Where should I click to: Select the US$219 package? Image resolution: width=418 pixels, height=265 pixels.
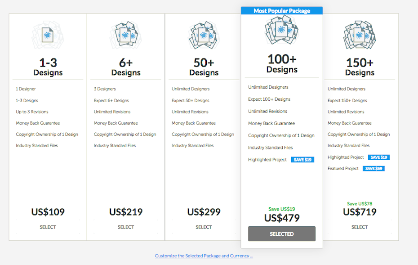126,227
